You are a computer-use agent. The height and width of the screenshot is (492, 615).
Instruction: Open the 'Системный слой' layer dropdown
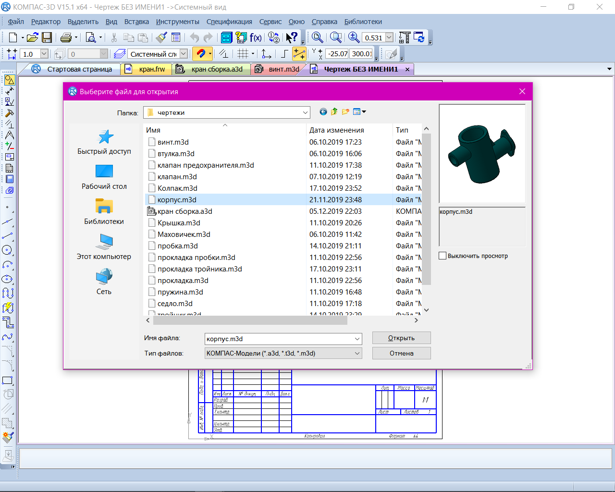[184, 54]
